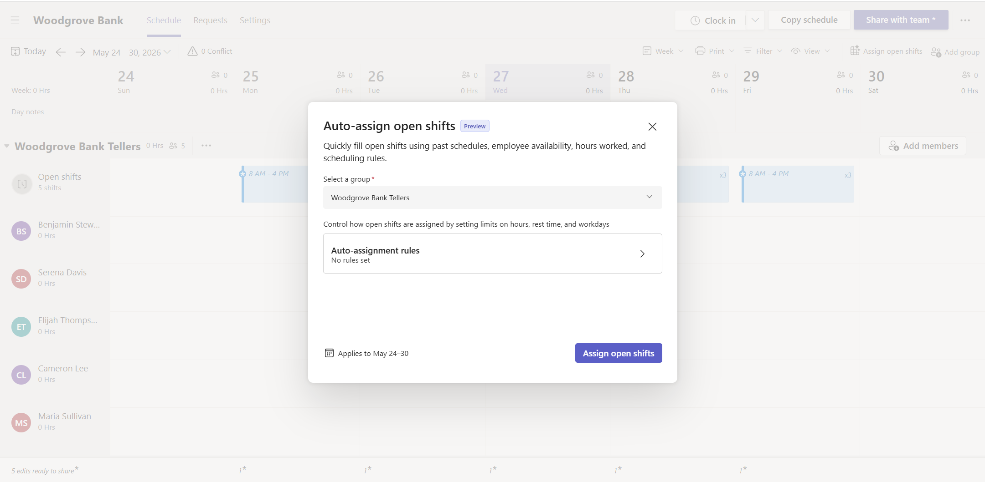Open the Print dropdown

[x=715, y=51]
